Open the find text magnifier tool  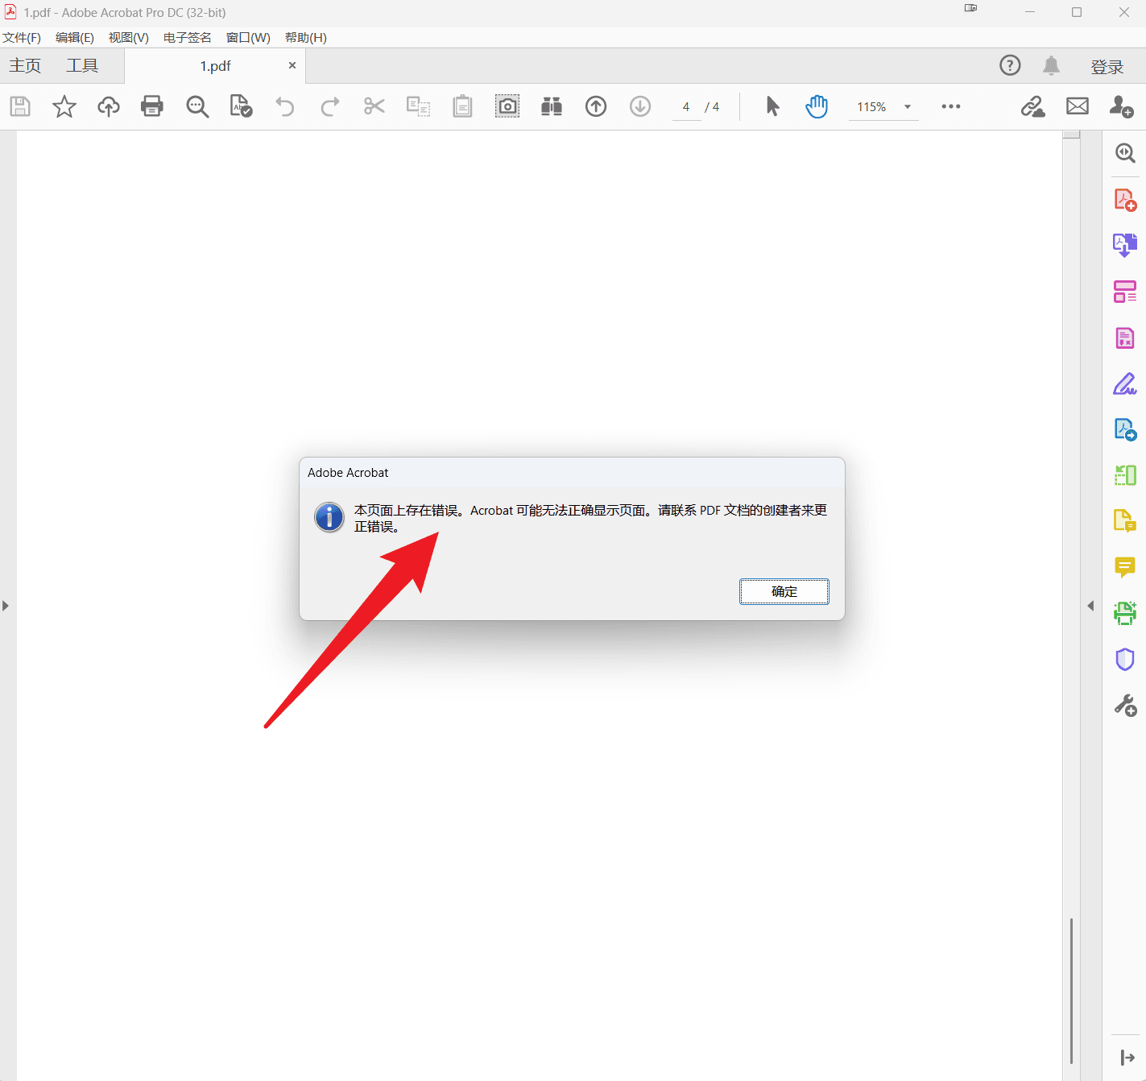197,106
